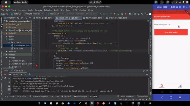Click the down arrow in Run console sidebar
The width and height of the screenshot is (190, 106).
[9, 82]
